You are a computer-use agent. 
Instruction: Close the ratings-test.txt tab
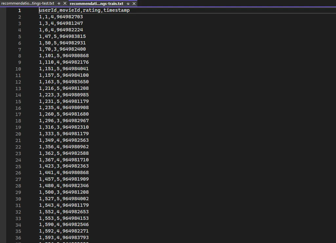pos(65,4)
